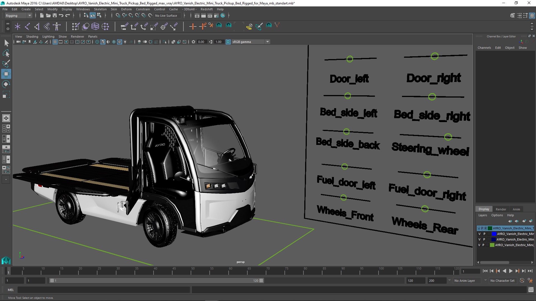The image size is (536, 301).
Task: Select the Move tool in the toolbox
Action: pyautogui.click(x=6, y=74)
